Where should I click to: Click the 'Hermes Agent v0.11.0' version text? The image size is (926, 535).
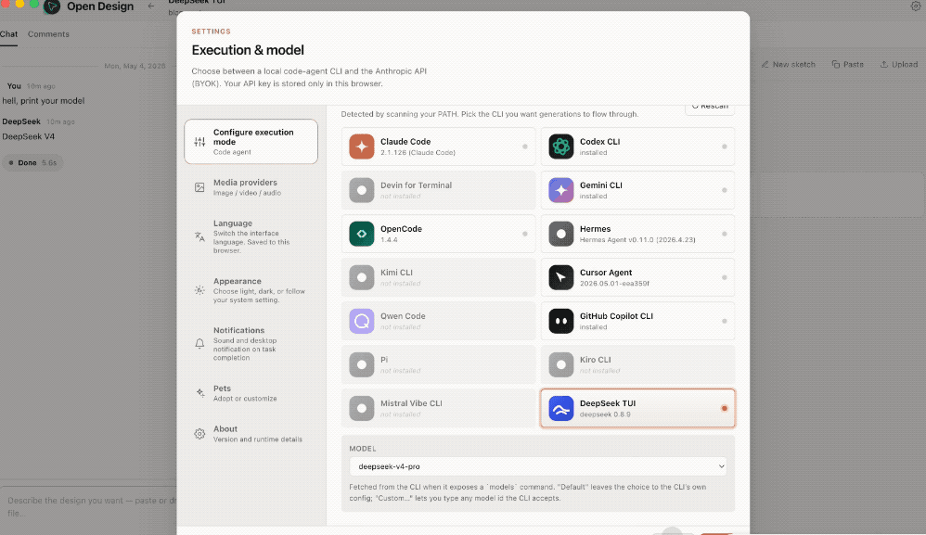[637, 240]
